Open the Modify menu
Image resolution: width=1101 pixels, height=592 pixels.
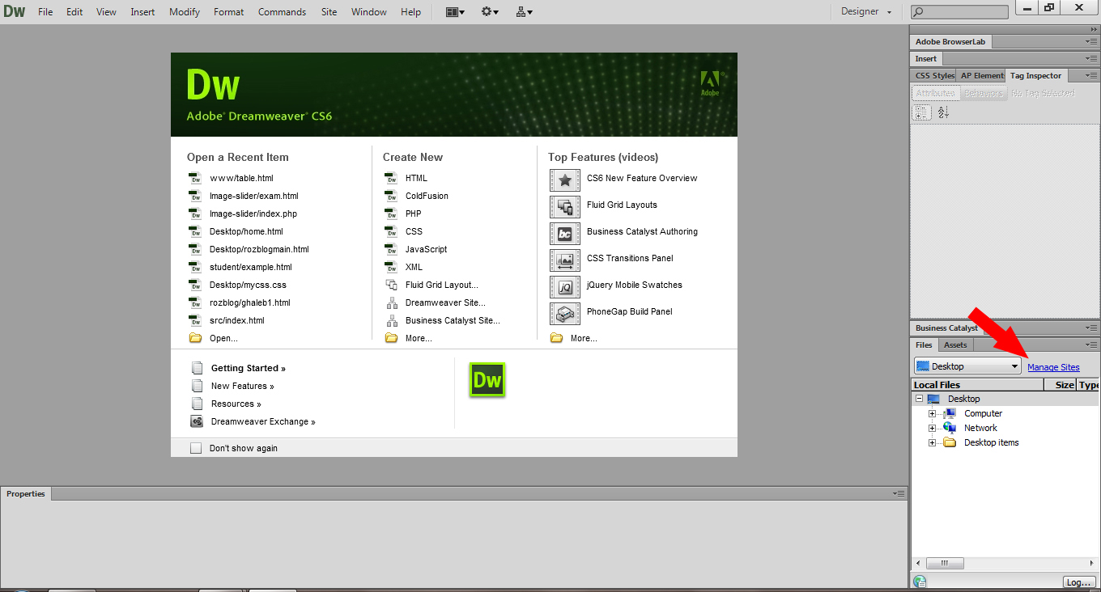(185, 12)
